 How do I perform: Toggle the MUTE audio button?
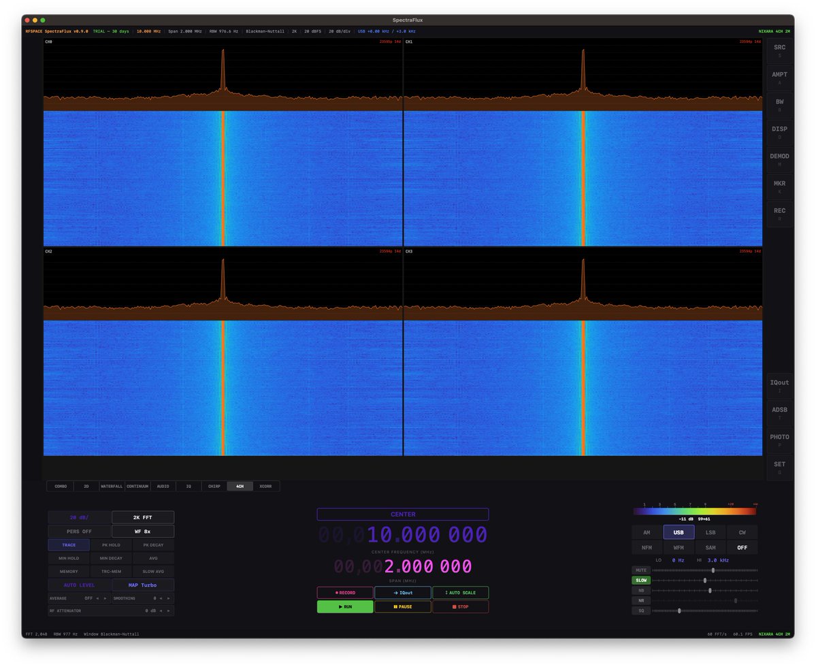point(641,570)
